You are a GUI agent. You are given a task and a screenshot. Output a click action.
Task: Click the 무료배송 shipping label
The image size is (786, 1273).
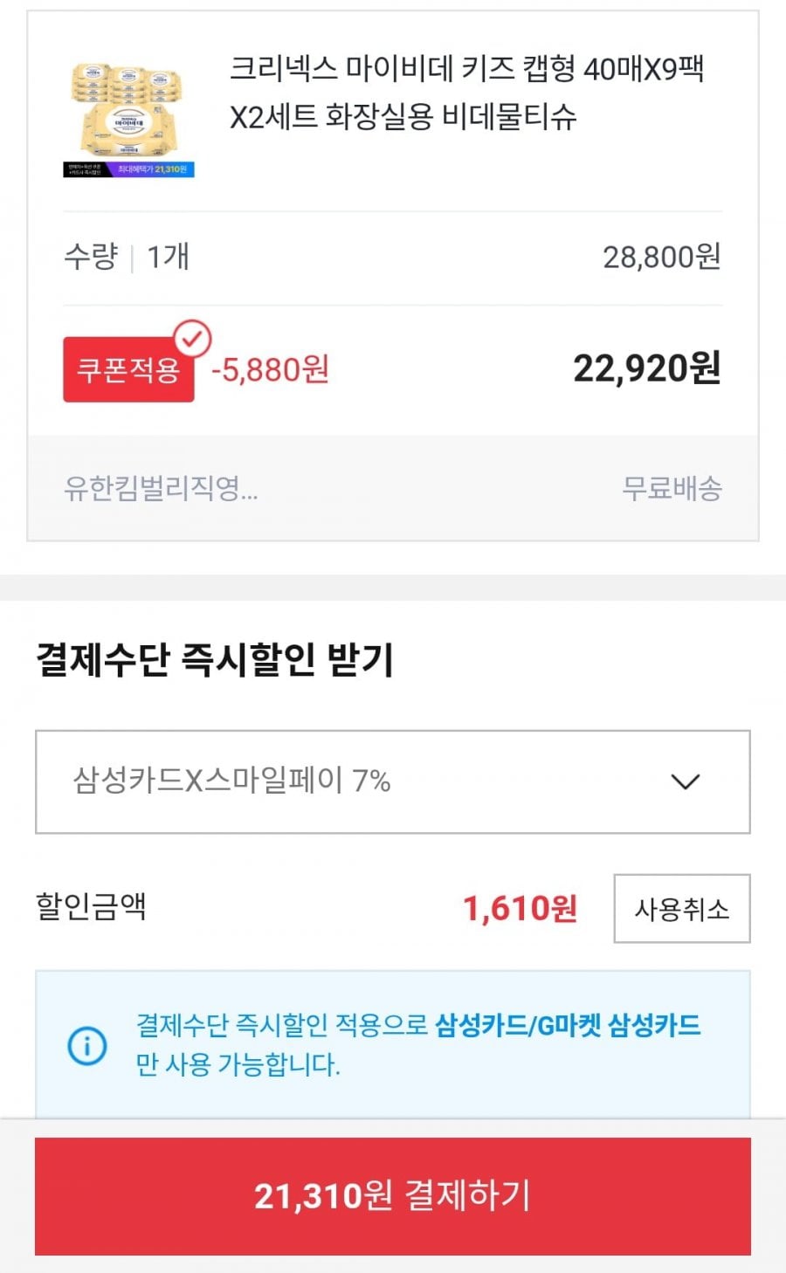[672, 488]
